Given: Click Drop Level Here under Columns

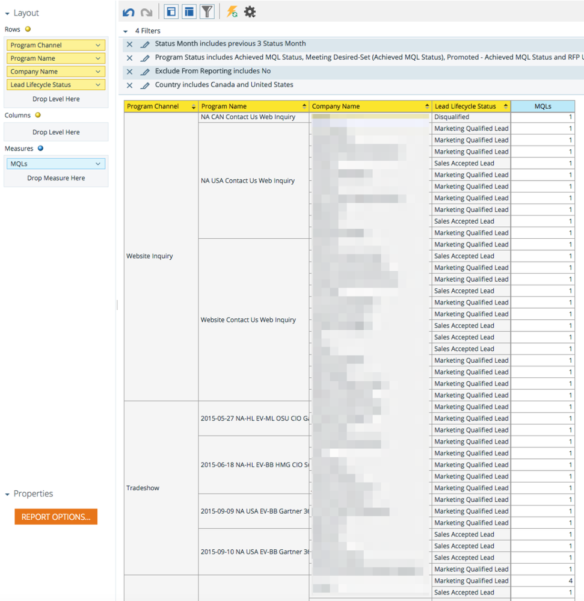Looking at the screenshot, I should [56, 132].
